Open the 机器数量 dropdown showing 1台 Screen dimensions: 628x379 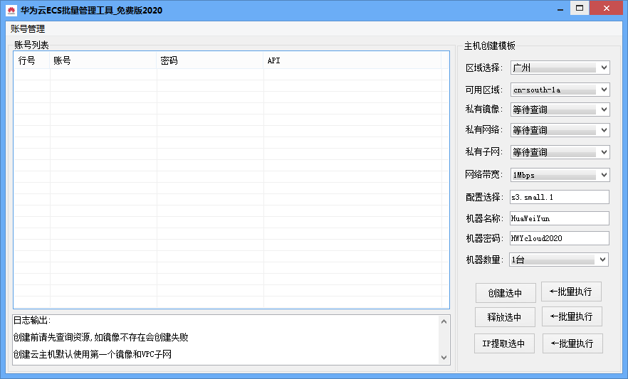(x=559, y=260)
